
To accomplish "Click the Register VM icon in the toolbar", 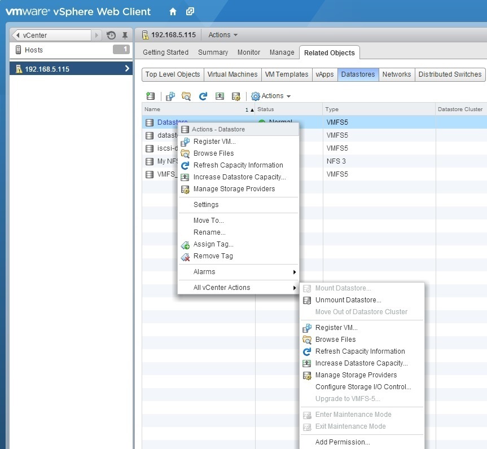I will [x=170, y=96].
